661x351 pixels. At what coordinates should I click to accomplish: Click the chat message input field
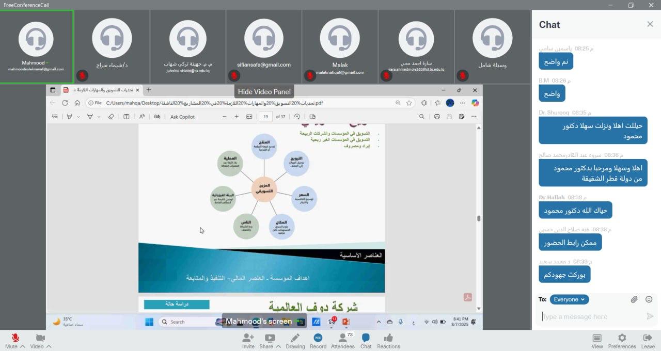pos(589,316)
